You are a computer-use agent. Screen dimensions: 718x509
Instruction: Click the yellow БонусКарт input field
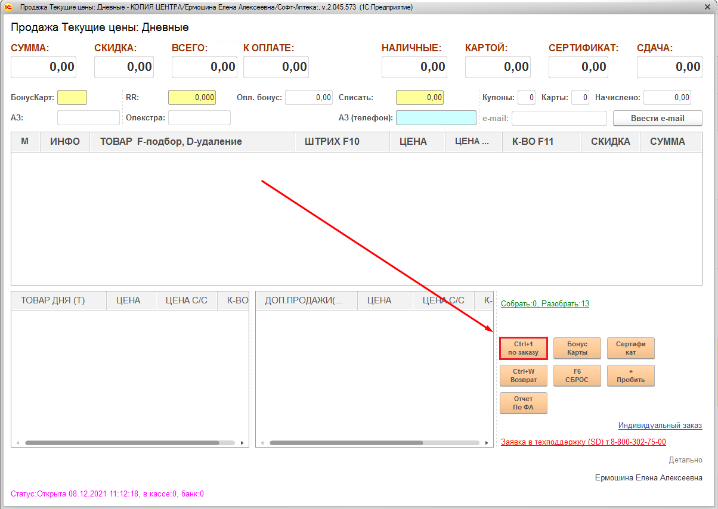click(72, 97)
